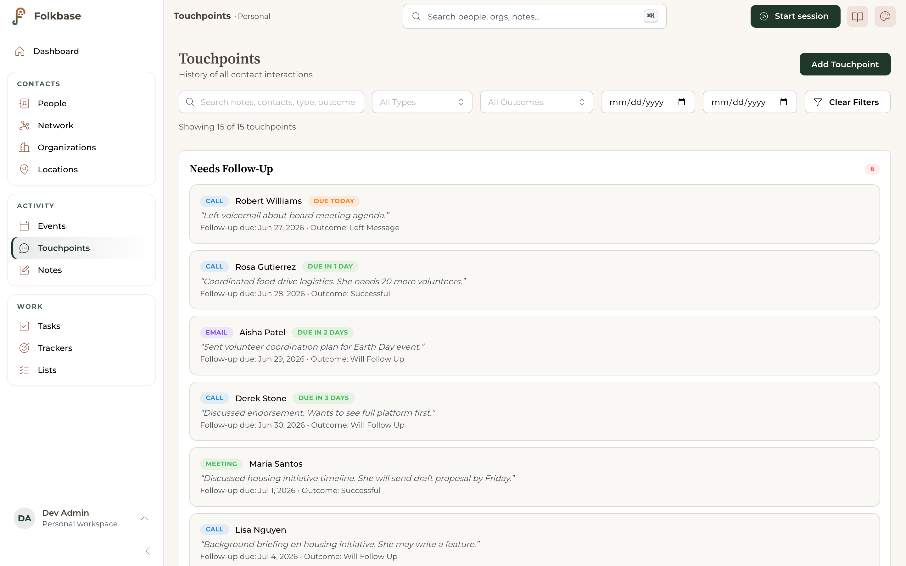Click the Showing 15 of 15 touchpoints text
The width and height of the screenshot is (906, 566).
point(237,127)
